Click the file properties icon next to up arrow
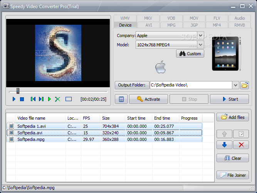 [x=241, y=134]
